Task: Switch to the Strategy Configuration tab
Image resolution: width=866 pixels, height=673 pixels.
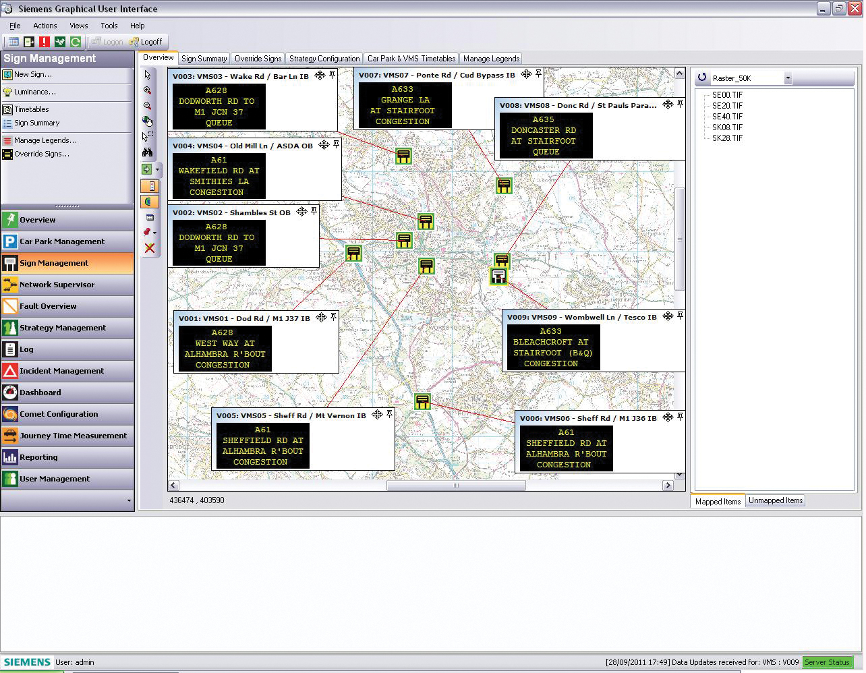Action: [x=324, y=59]
